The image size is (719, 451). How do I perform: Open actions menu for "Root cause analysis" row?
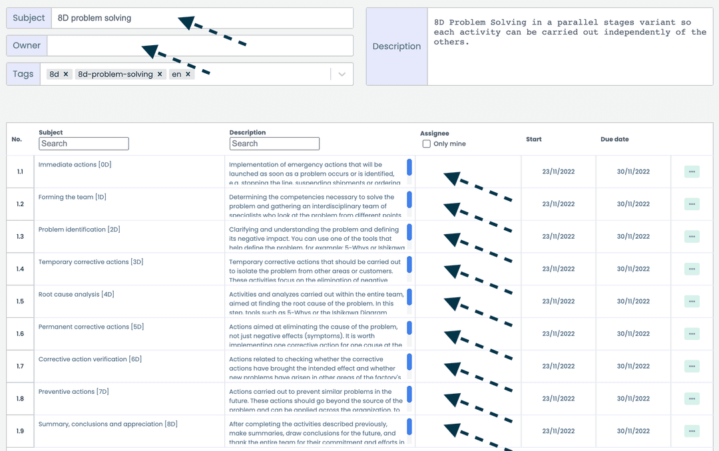click(692, 301)
